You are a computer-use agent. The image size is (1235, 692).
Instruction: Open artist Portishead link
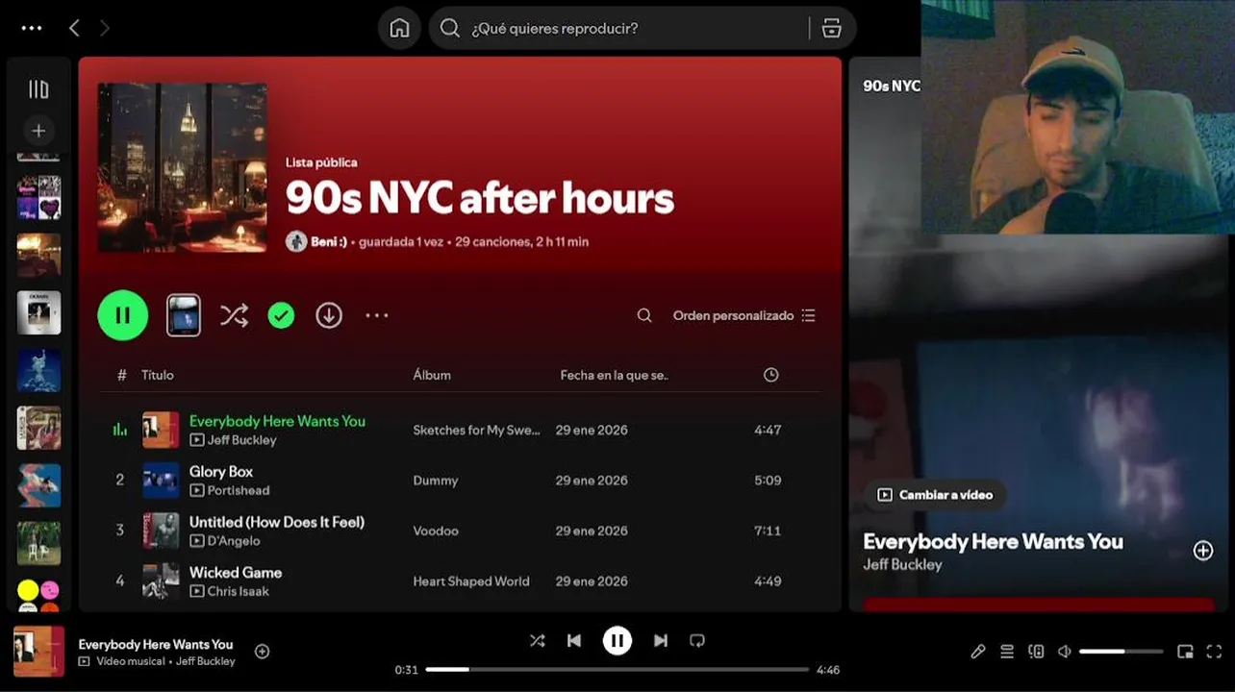pyautogui.click(x=239, y=490)
